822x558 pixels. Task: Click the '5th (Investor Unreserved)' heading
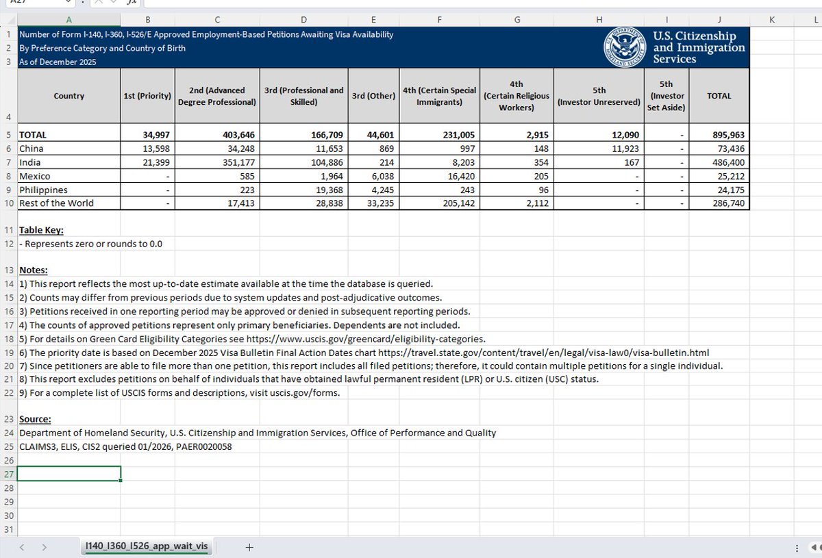(600, 96)
